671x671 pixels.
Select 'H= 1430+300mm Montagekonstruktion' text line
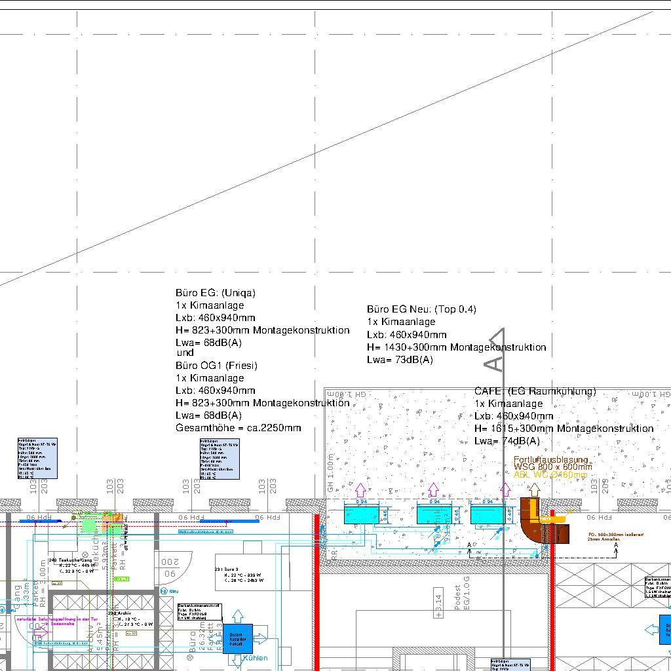coord(456,347)
